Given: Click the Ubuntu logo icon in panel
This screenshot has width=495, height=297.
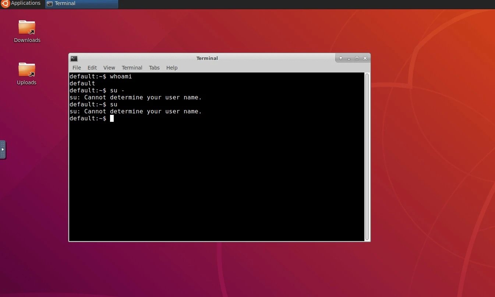Looking at the screenshot, I should [x=5, y=3].
